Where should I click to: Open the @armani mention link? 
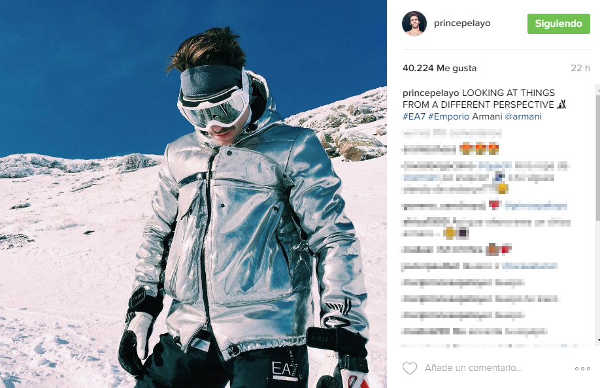coord(523,116)
